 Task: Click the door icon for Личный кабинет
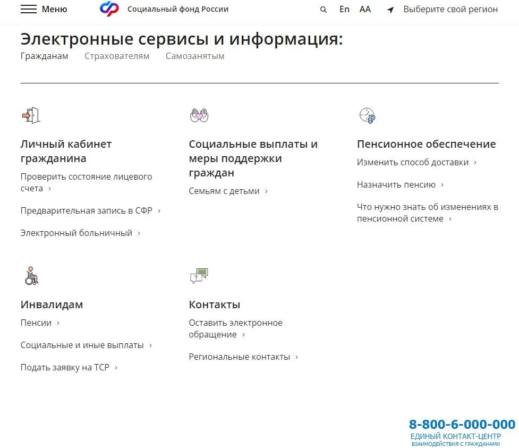(x=31, y=115)
